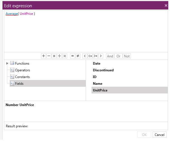Insert the modulo percent operator
The width and height of the screenshot is (173, 141).
[x=65, y=56]
